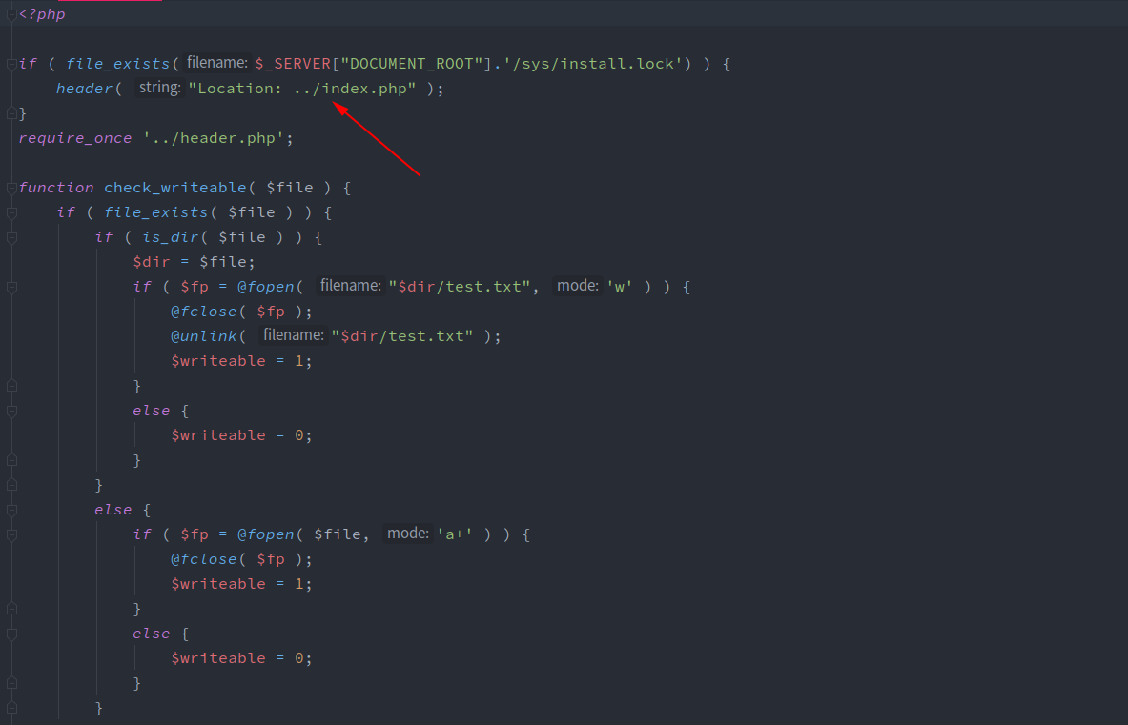Screen dimensions: 1128x725
Task: Fold the fopen test.txt 'w' if block
Action: click(x=11, y=287)
